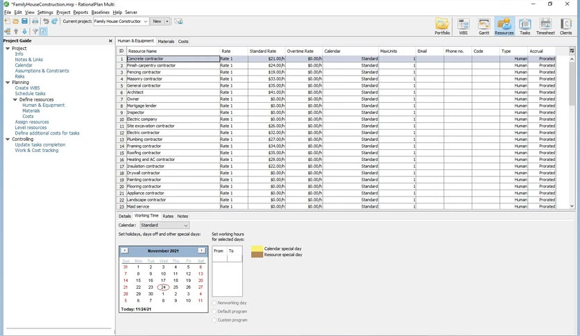Click the column chooser icon at table corner

pos(572,51)
